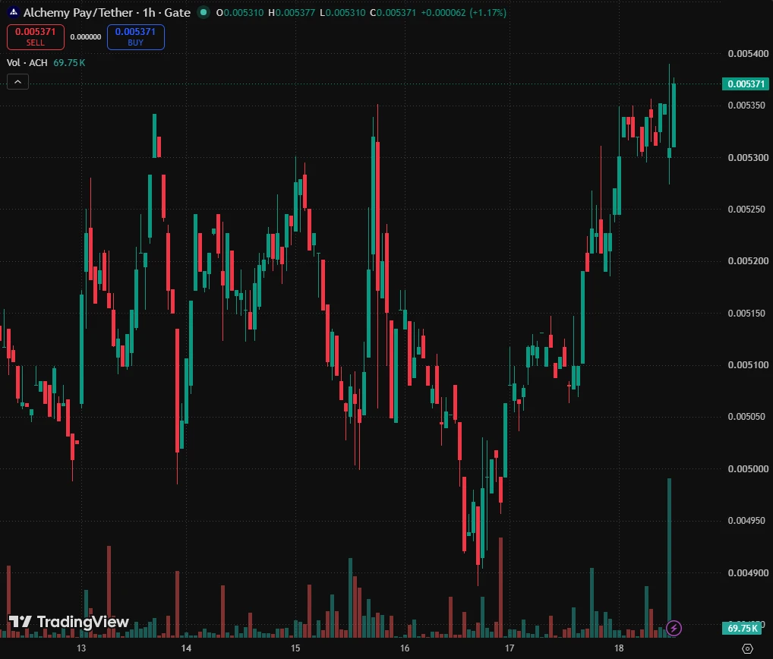This screenshot has height=659, width=773.
Task: Click price axis label 0.005100
Action: pyautogui.click(x=748, y=364)
